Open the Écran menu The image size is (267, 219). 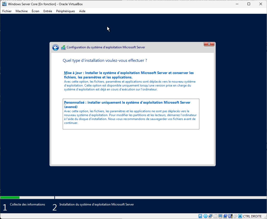(x=35, y=11)
